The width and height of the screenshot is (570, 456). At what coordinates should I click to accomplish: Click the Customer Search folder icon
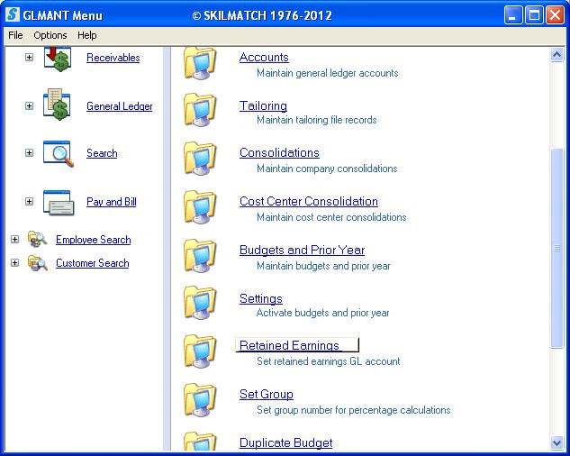tap(38, 263)
